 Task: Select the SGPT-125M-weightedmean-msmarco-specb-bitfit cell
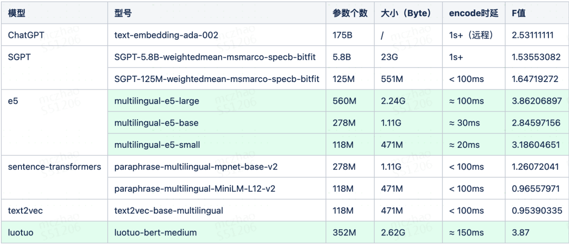[x=217, y=79]
